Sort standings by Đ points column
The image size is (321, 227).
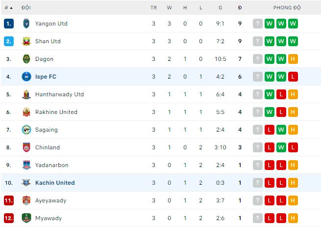point(240,8)
